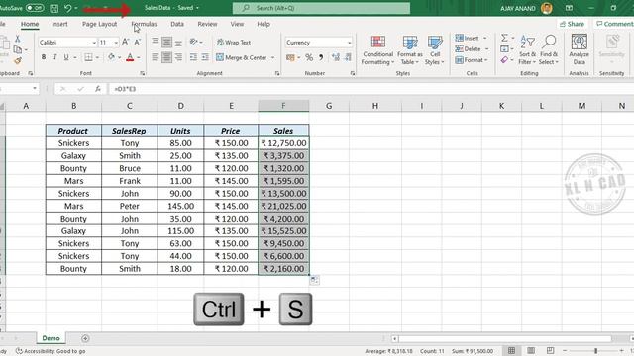
Task: Click the Insert Function fx icon
Action: 98,89
